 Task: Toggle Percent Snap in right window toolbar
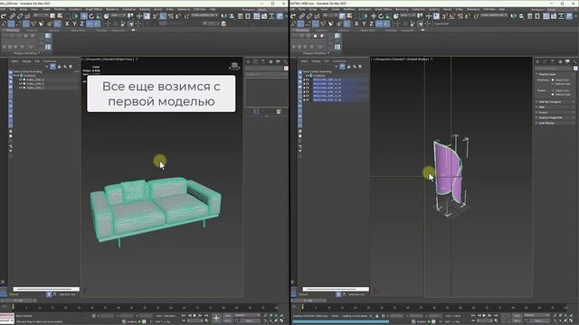(460, 16)
